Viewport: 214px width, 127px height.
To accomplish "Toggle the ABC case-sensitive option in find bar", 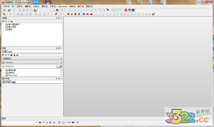I will tap(69, 122).
